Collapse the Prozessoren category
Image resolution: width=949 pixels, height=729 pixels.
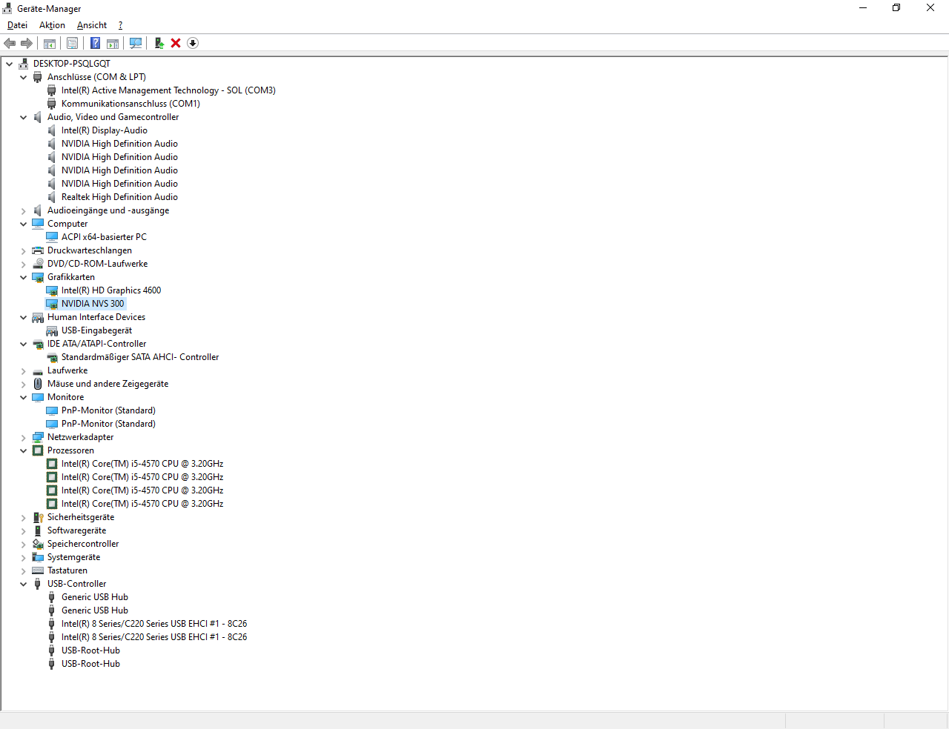point(24,450)
